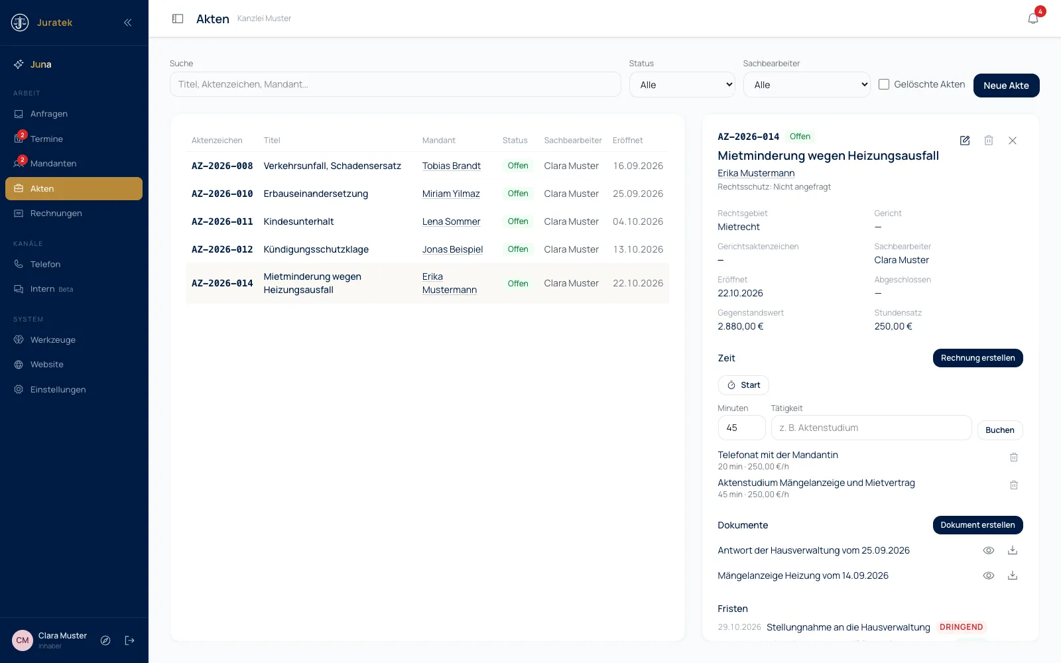Screen dimensions: 1061x663
Task: Edit case AZ-2026-014 via the pencil icon
Action: click(x=965, y=141)
